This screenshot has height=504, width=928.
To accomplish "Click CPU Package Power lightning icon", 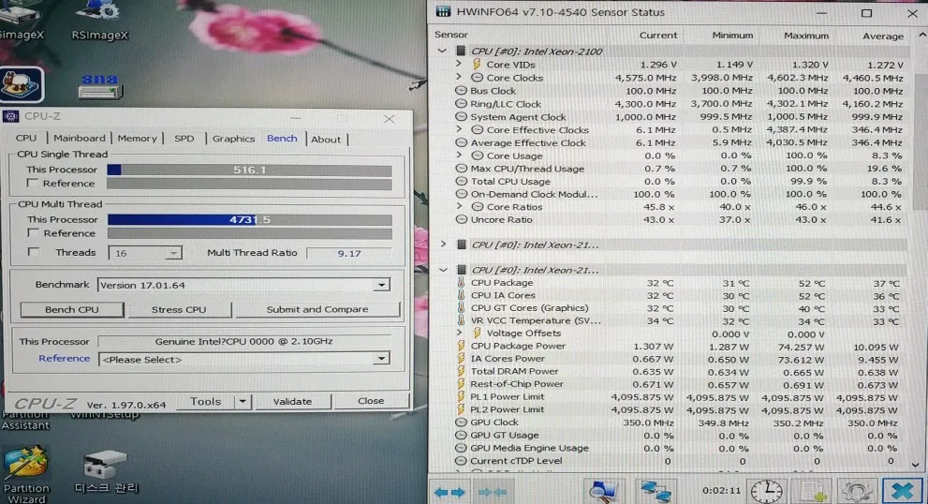I will tap(461, 346).
